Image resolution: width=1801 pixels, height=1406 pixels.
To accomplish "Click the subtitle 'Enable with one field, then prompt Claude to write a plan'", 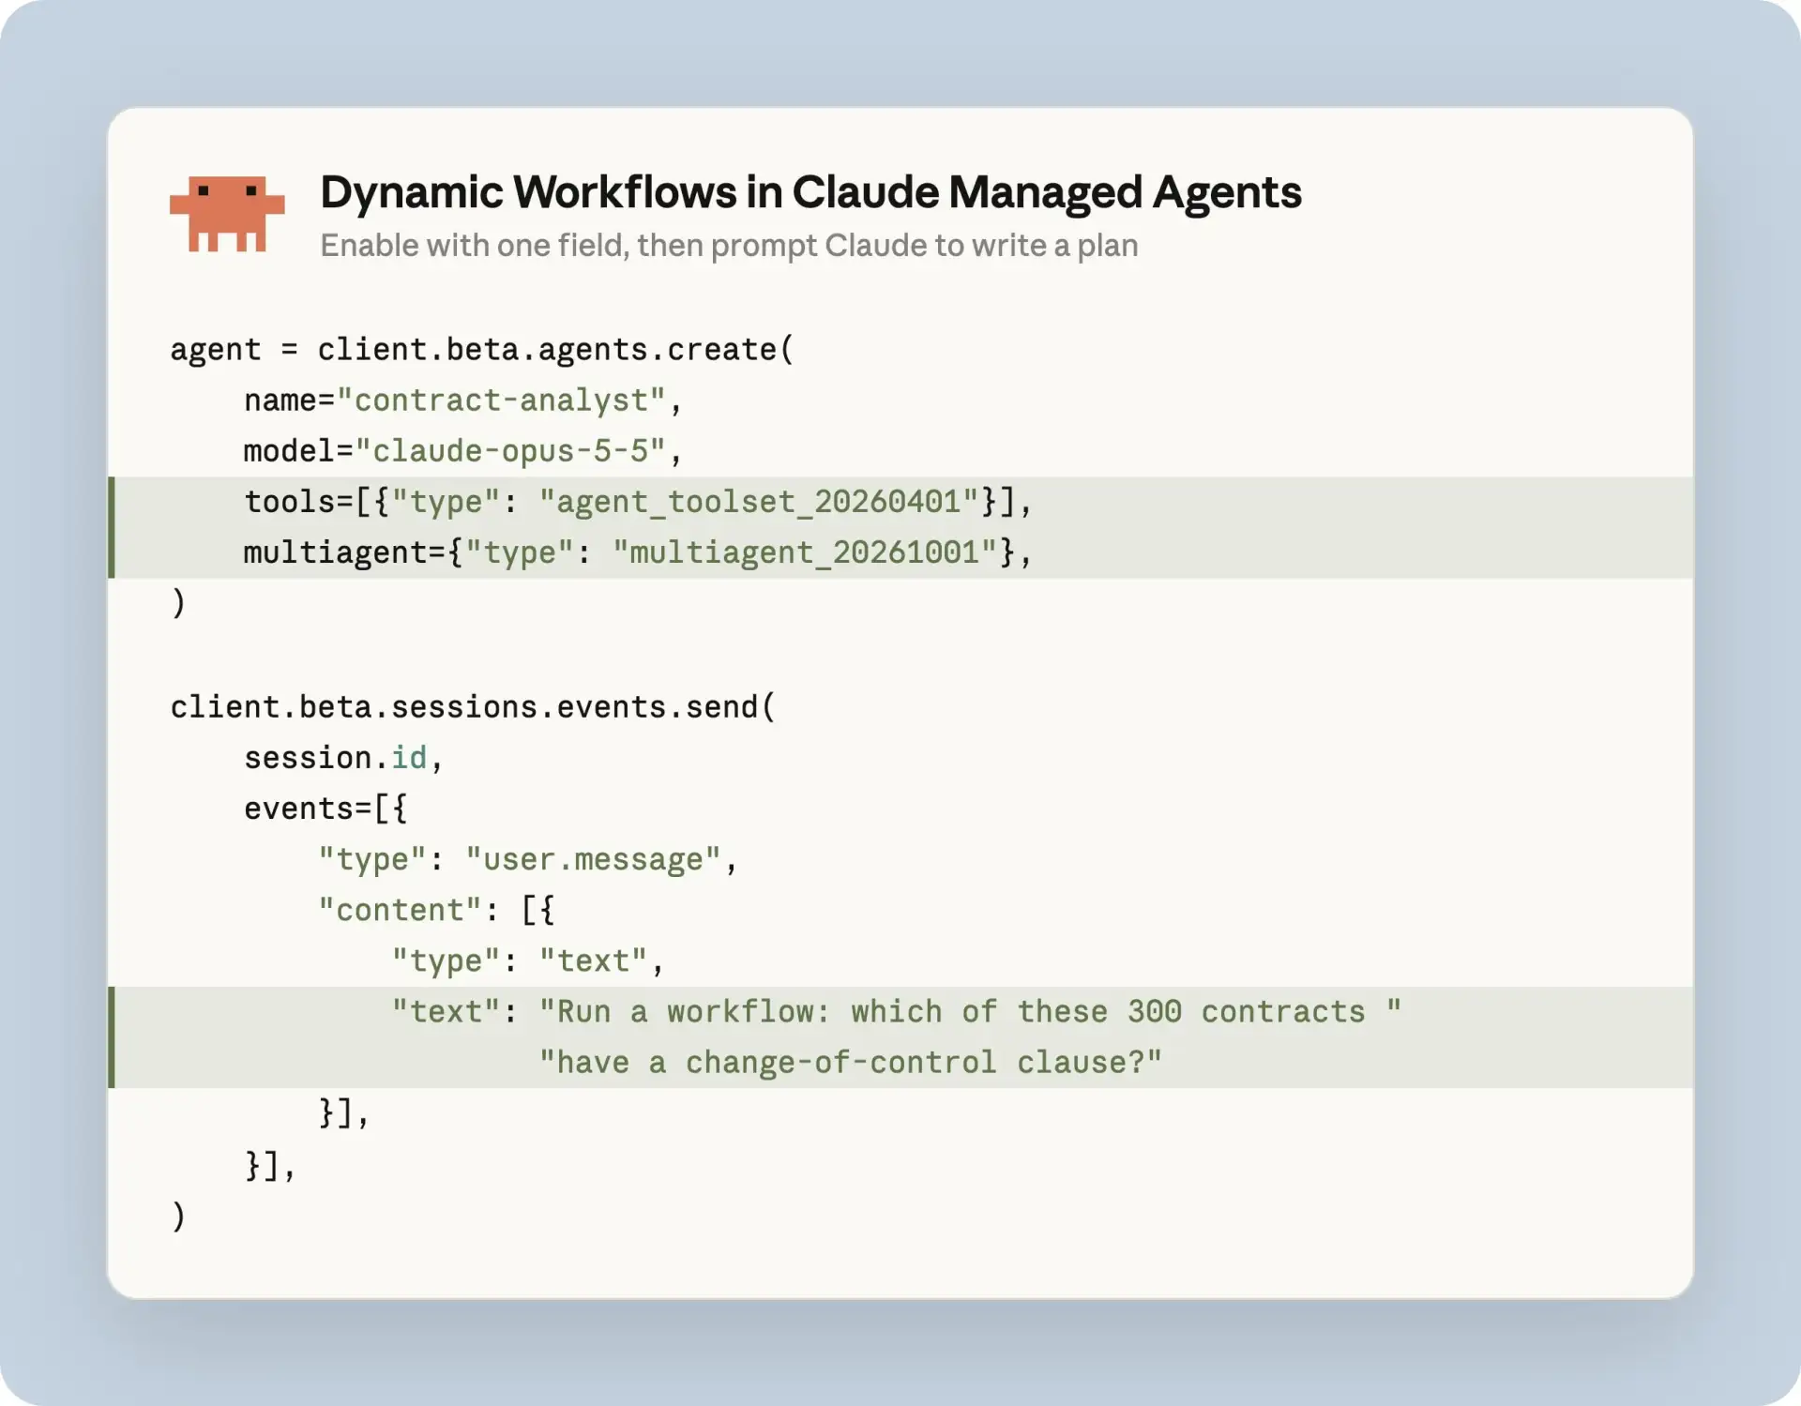I will (729, 246).
